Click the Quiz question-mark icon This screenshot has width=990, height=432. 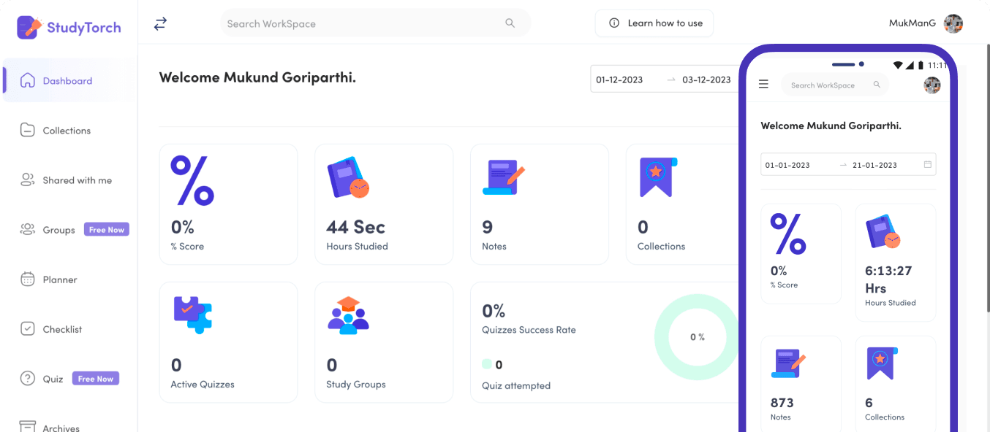coord(27,379)
